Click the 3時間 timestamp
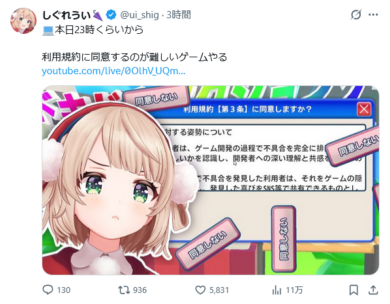 [x=179, y=15]
